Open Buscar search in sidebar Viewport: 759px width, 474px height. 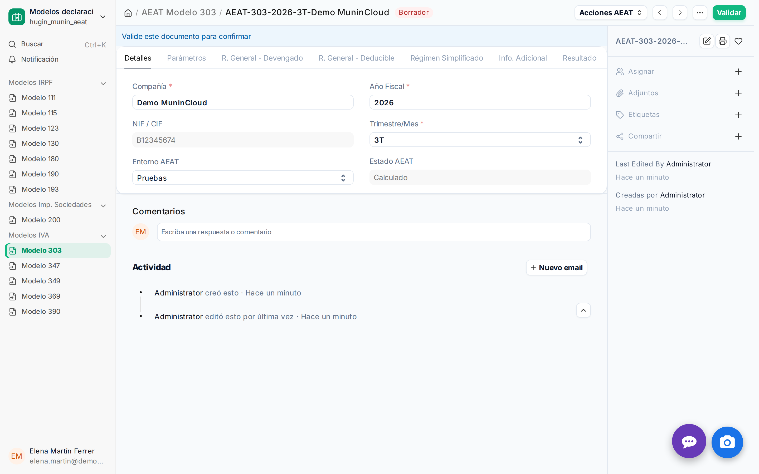pyautogui.click(x=58, y=44)
